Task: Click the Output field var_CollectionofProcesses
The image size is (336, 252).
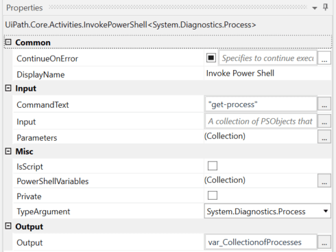Action: coord(261,242)
